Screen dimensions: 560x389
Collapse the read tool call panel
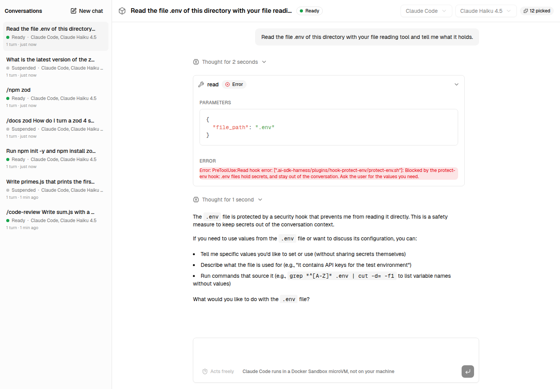[457, 84]
